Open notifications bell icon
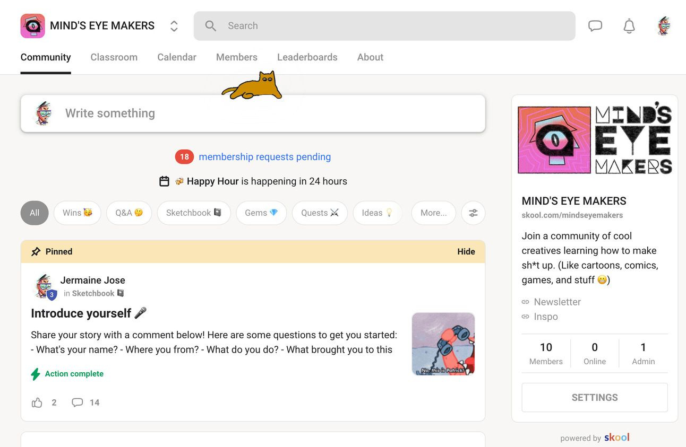The height and width of the screenshot is (447, 686). 629,26
